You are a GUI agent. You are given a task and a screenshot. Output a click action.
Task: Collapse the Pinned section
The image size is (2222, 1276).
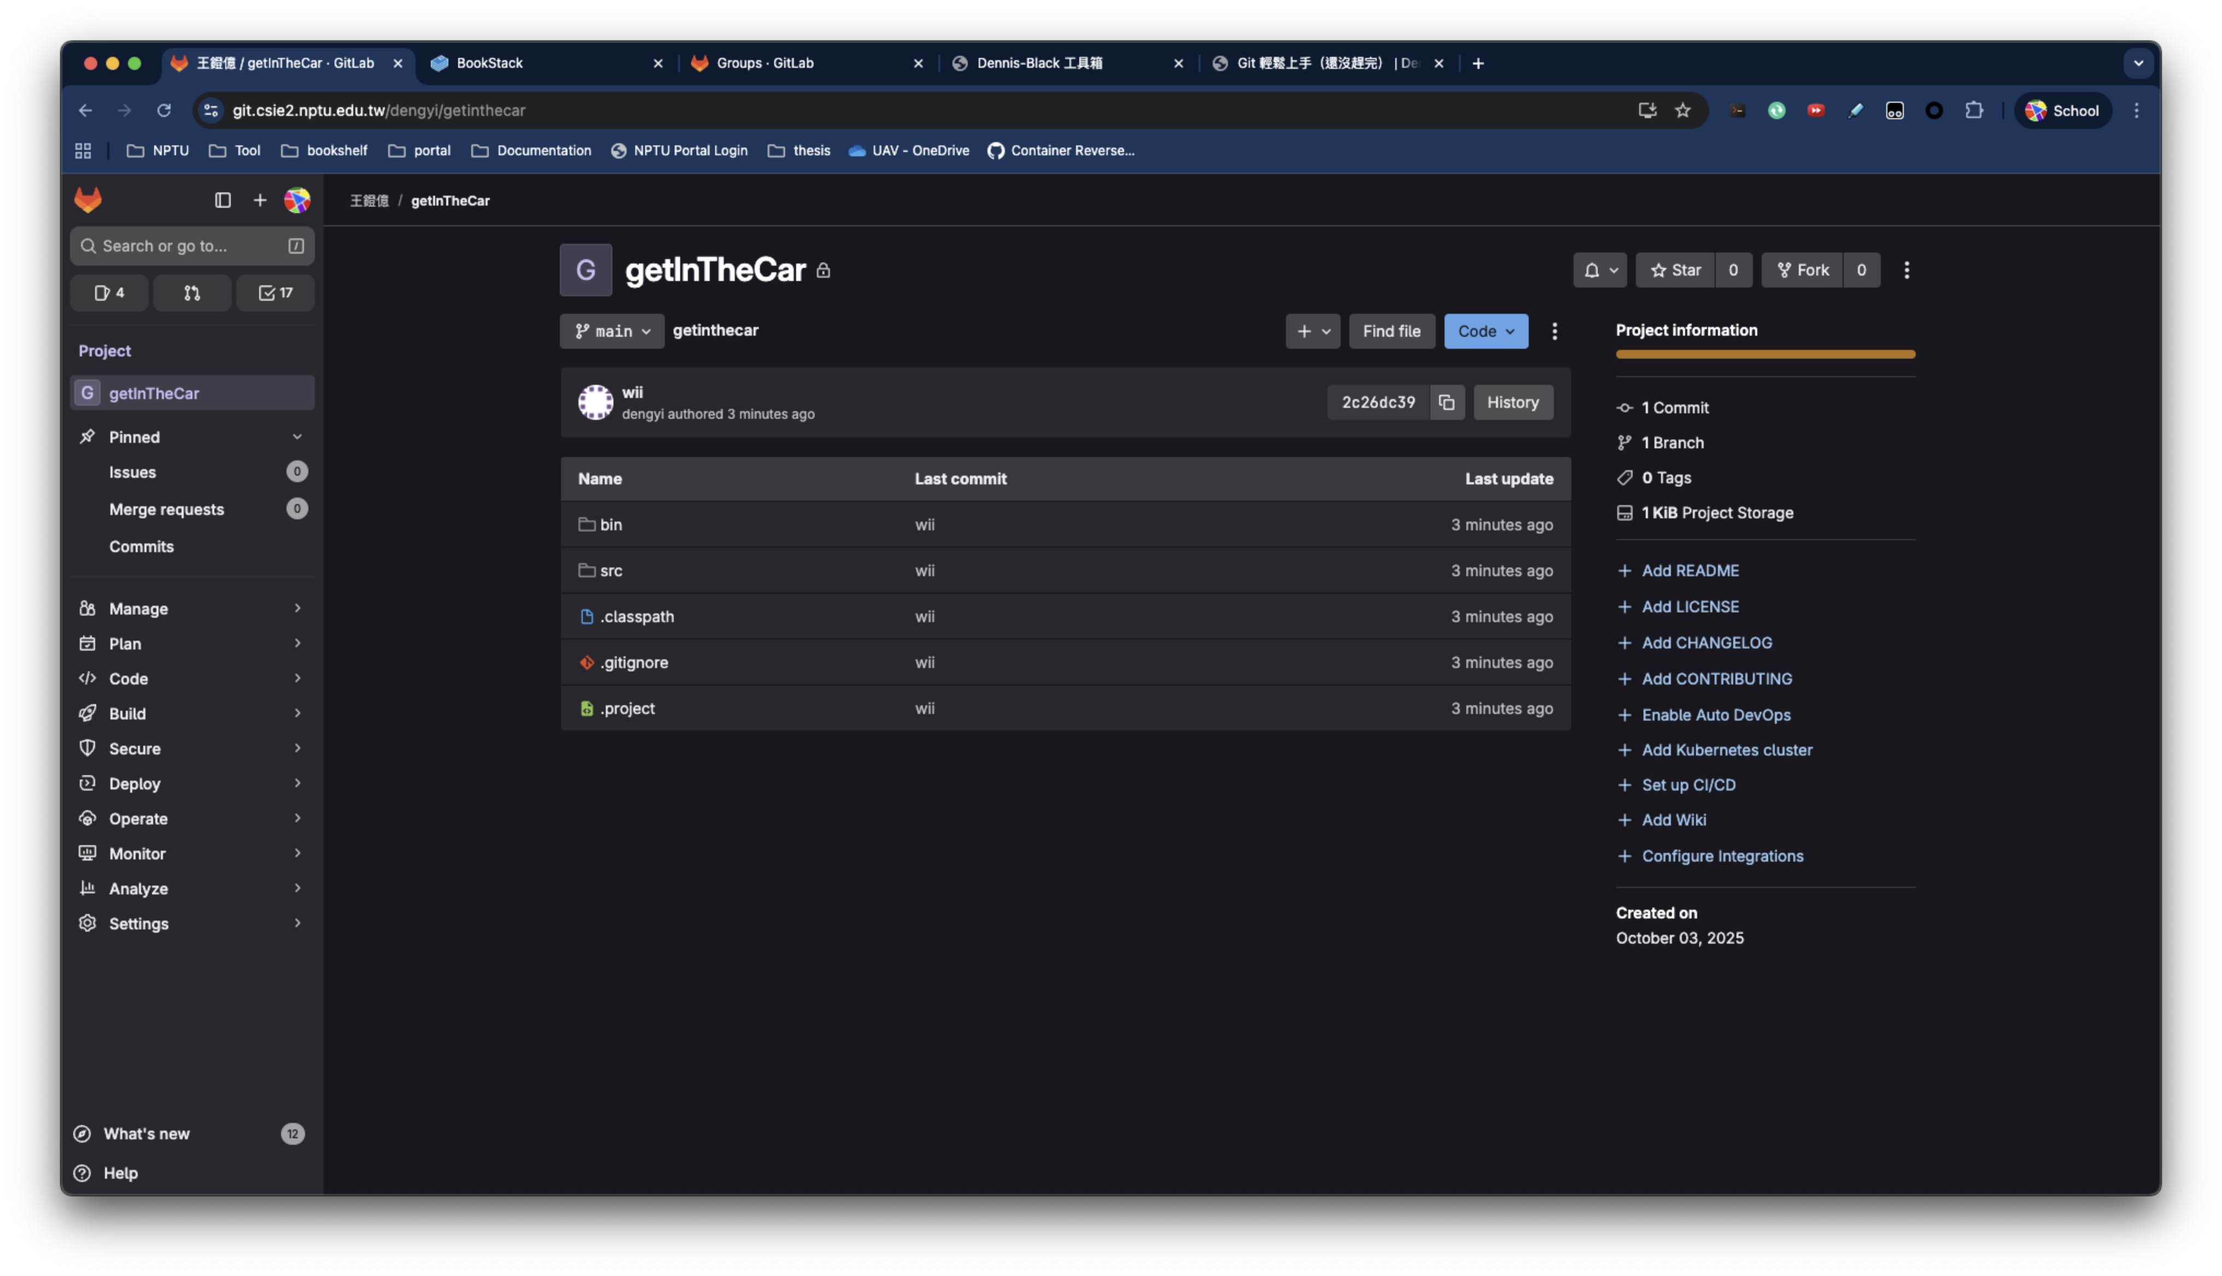click(x=297, y=436)
